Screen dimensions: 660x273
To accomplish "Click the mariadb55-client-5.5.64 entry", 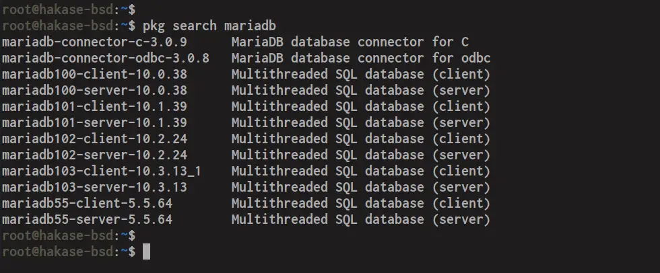I will click(87, 203).
